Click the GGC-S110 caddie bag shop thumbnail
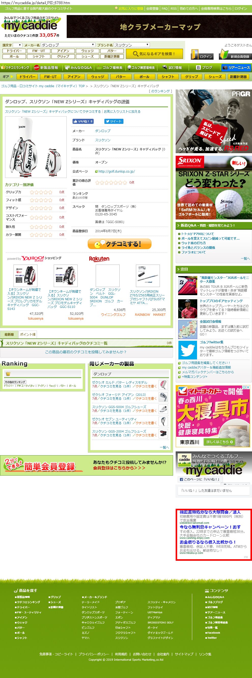This screenshot has height=678, width=252. pyautogui.click(x=65, y=276)
